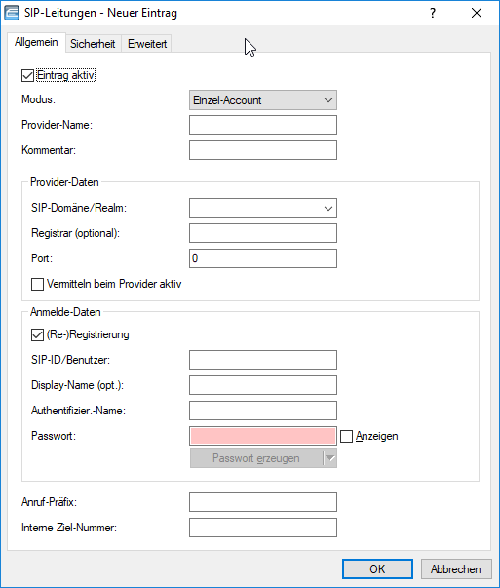Uncheck the (Re-)Registrierung checkbox
This screenshot has height=588, width=500.
37,334
